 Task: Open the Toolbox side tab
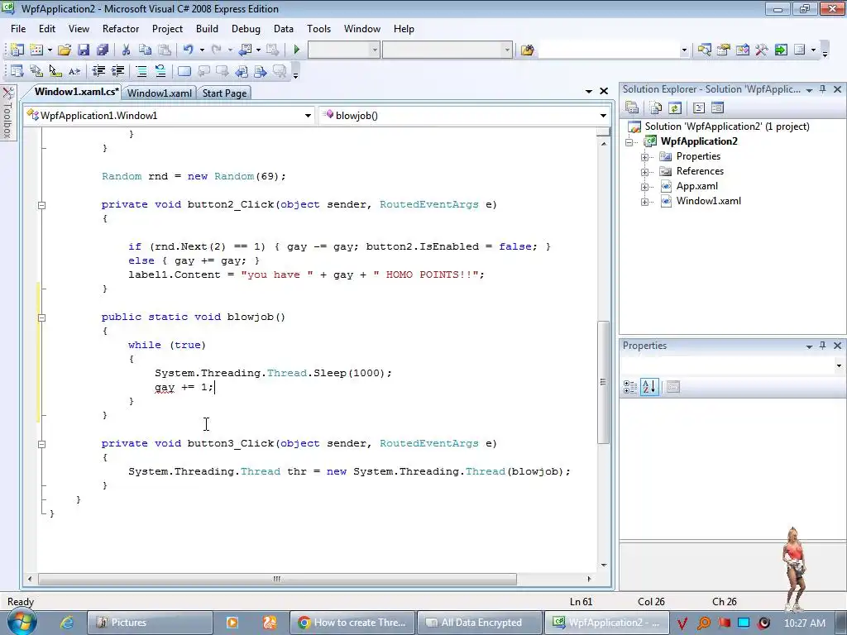tap(7, 113)
